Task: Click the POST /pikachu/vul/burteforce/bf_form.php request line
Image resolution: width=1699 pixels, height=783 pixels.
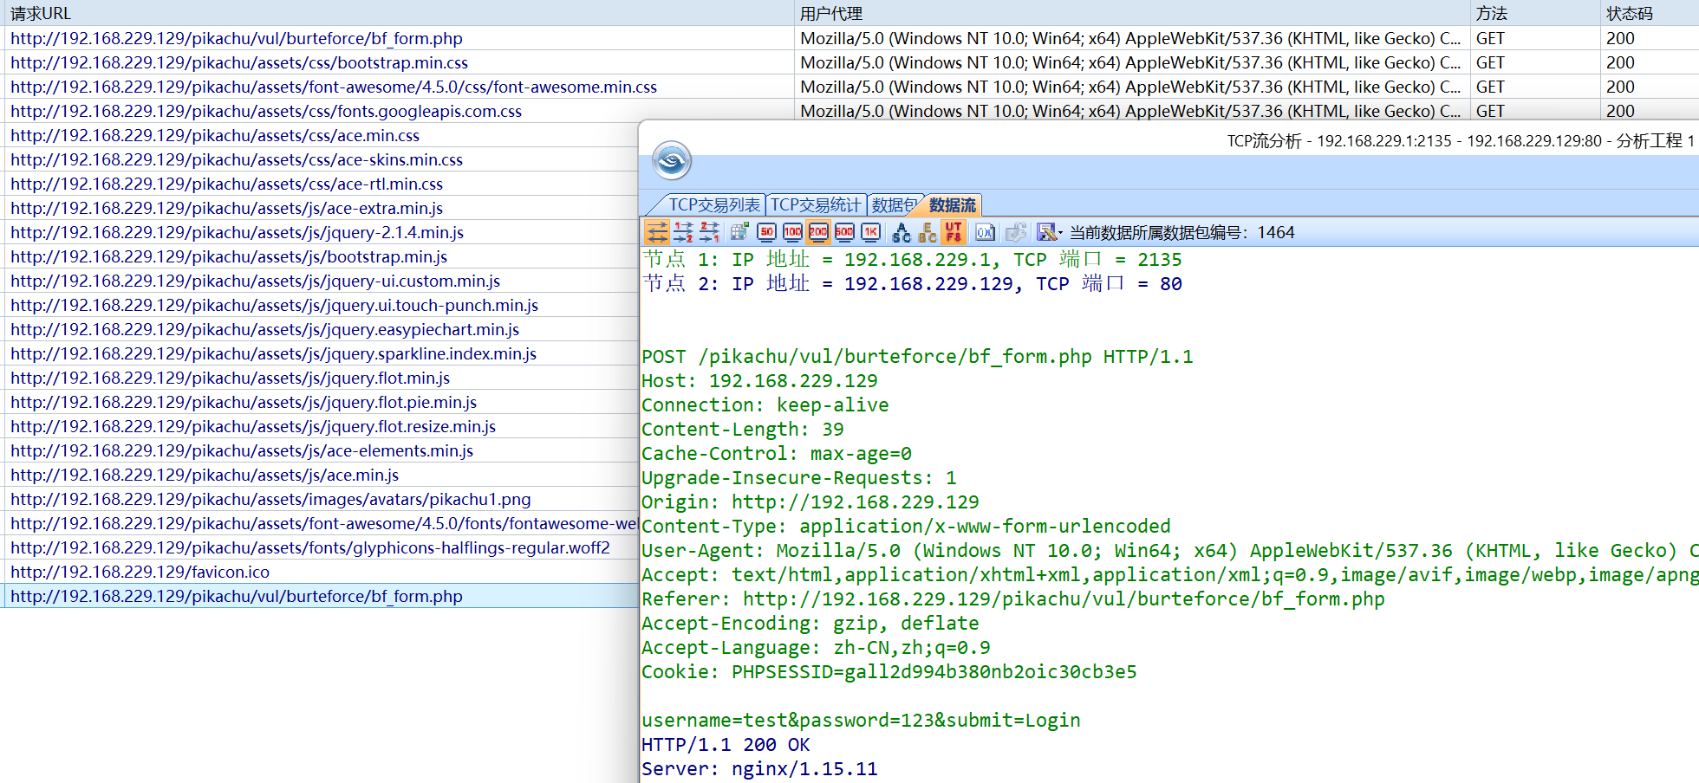Action: click(x=917, y=357)
